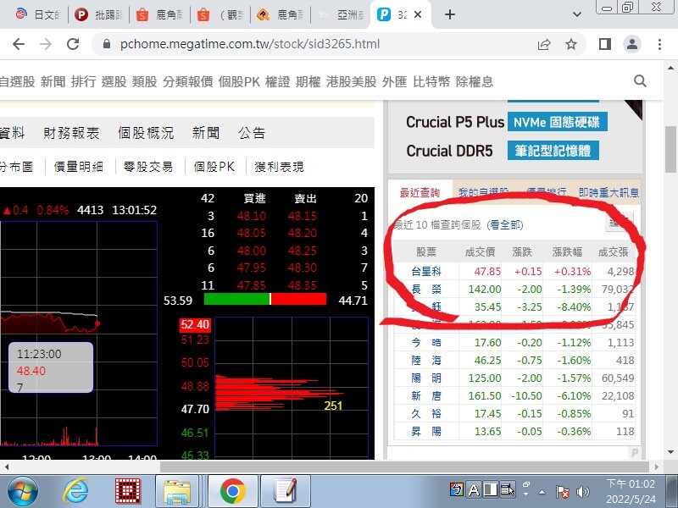Select the 即時重大訊息 tab
The image size is (678, 508).
pos(609,193)
